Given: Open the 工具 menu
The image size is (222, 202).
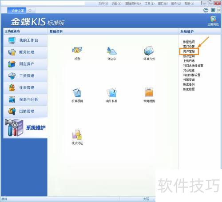Looking at the screenshot, I should click(150, 4).
